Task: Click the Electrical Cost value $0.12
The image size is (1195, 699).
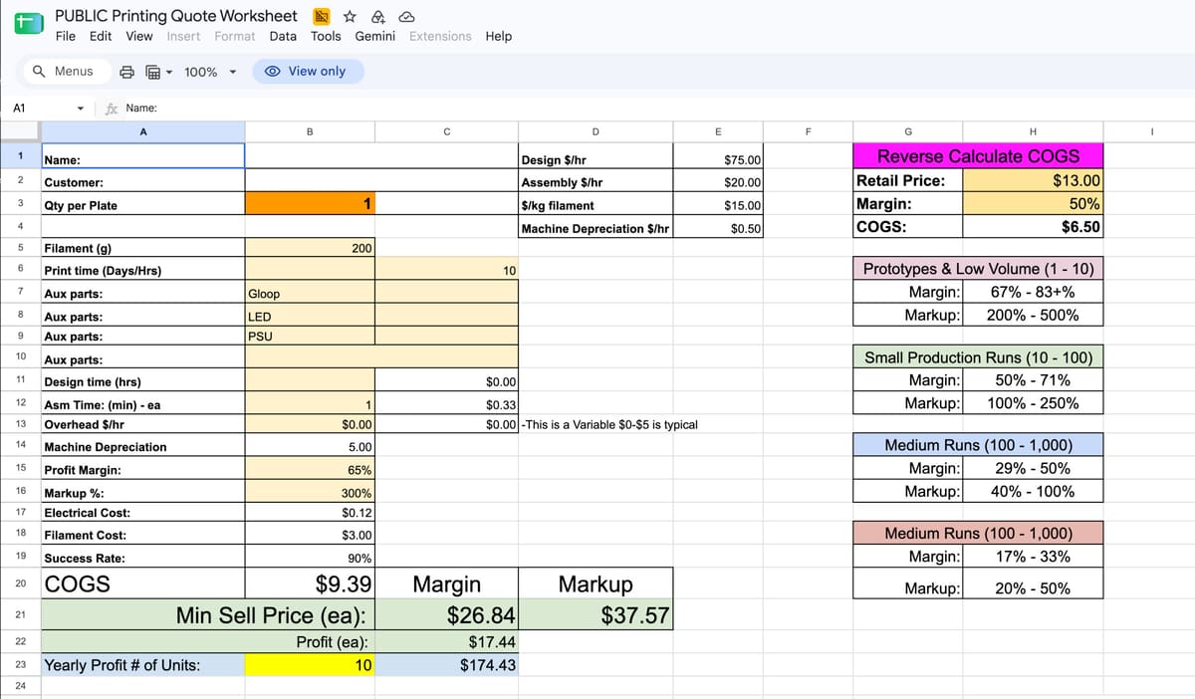Action: coord(310,513)
